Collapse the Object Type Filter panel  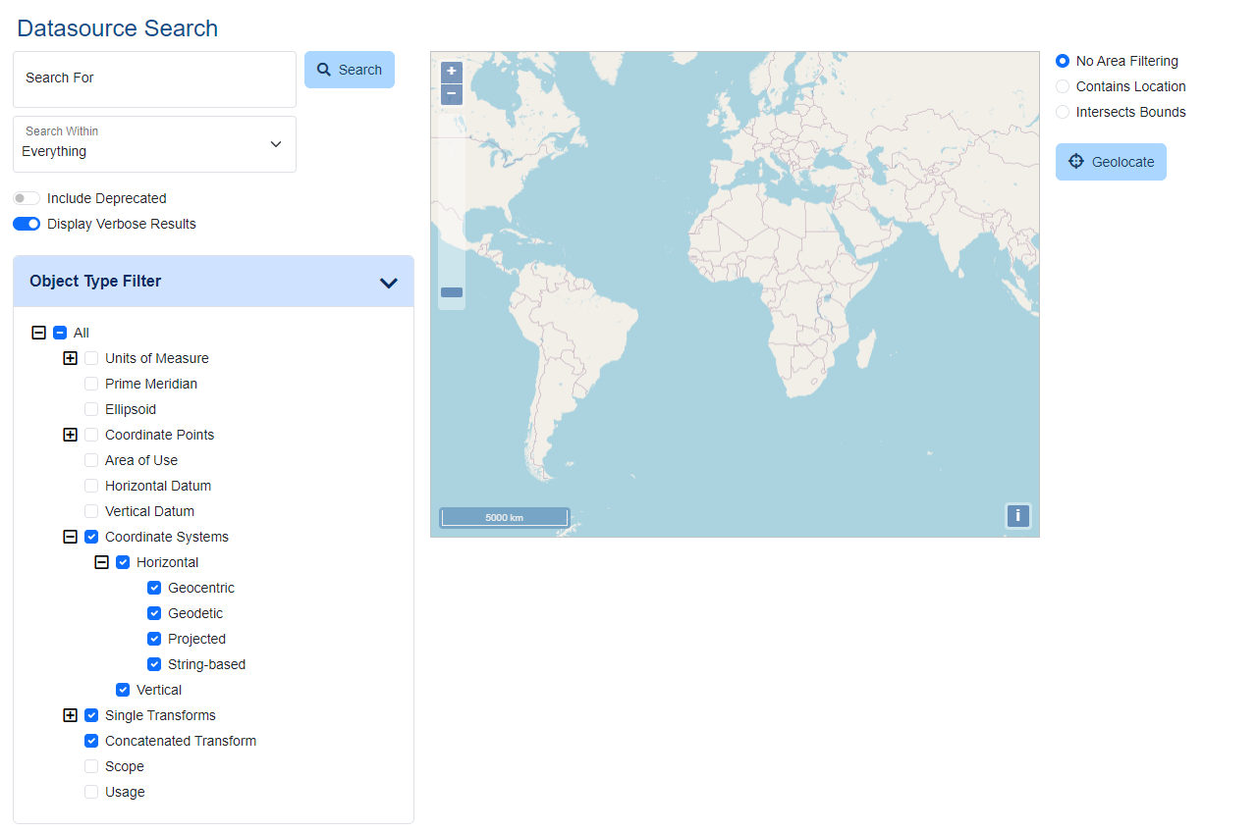388,283
